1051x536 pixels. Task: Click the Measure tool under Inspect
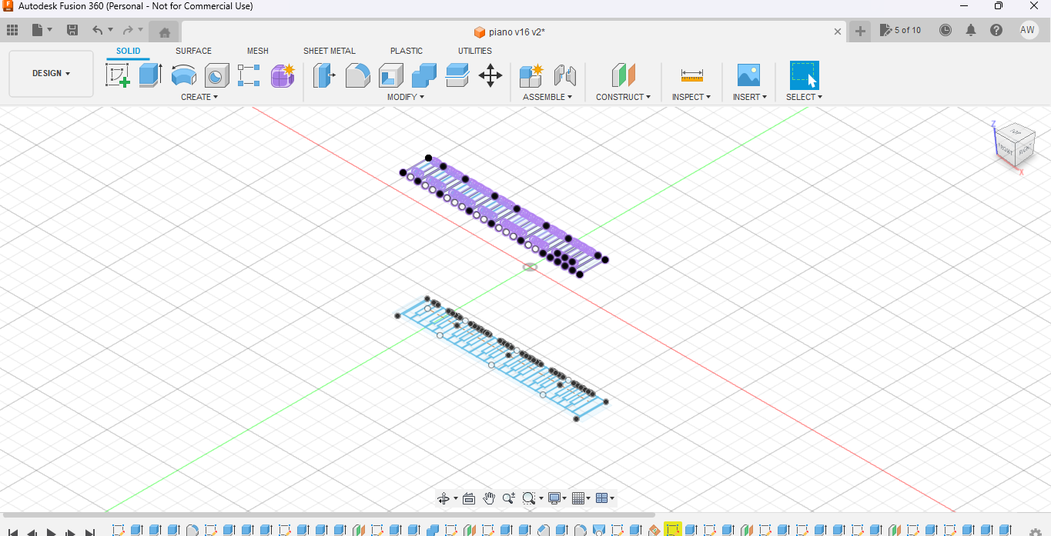pos(691,75)
